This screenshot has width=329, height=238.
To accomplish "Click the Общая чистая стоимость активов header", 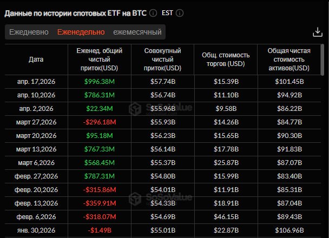I will 289,59.
